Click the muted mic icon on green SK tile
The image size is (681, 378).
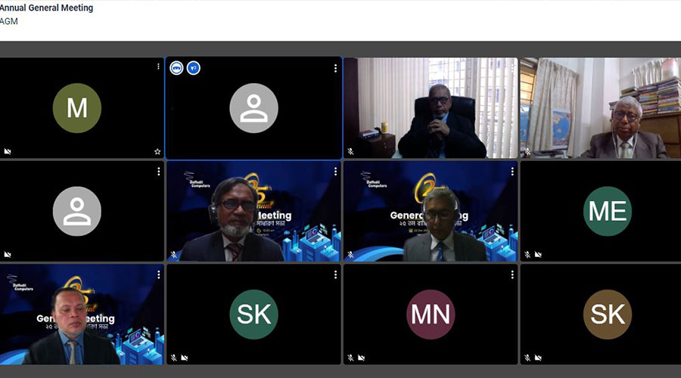click(174, 358)
